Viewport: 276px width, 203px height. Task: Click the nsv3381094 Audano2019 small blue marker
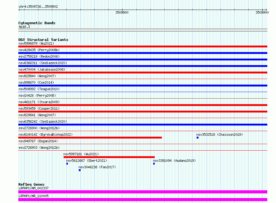[x=154, y=164]
